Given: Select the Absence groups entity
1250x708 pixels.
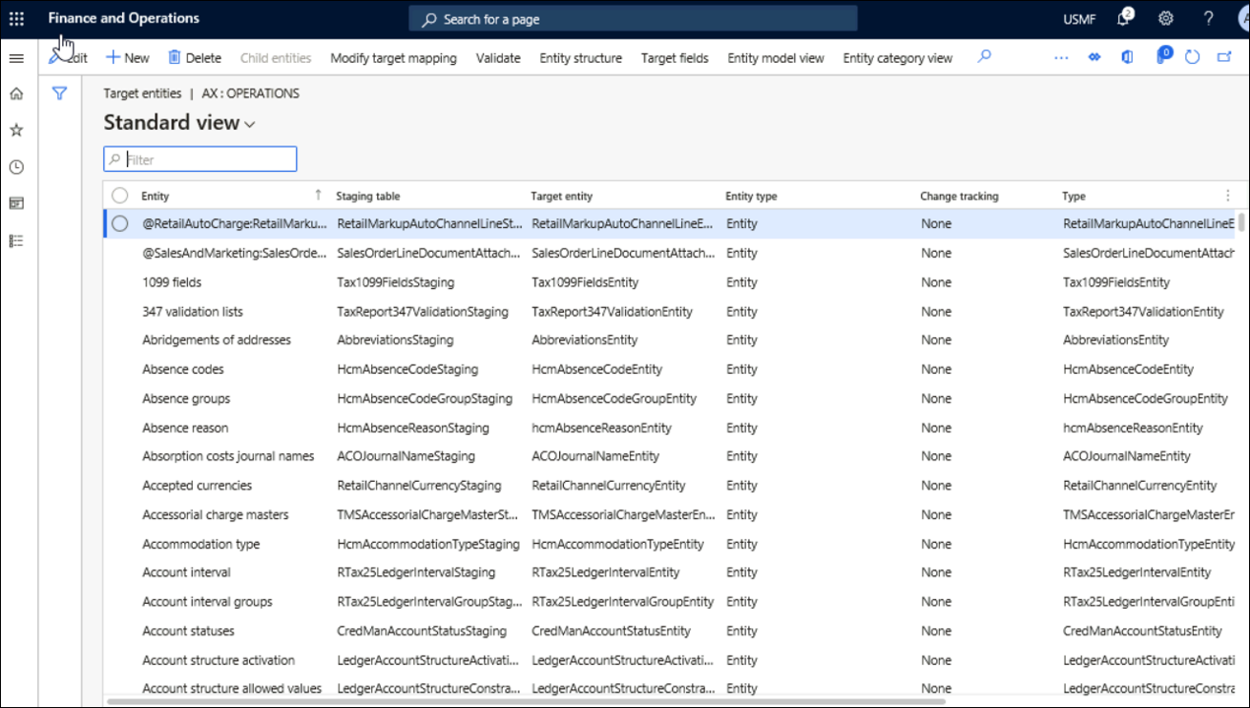Looking at the screenshot, I should pos(186,399).
